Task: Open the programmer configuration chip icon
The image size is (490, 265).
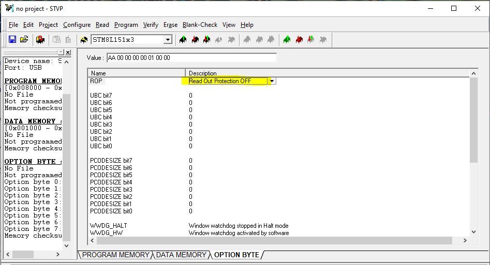Action: (40, 40)
